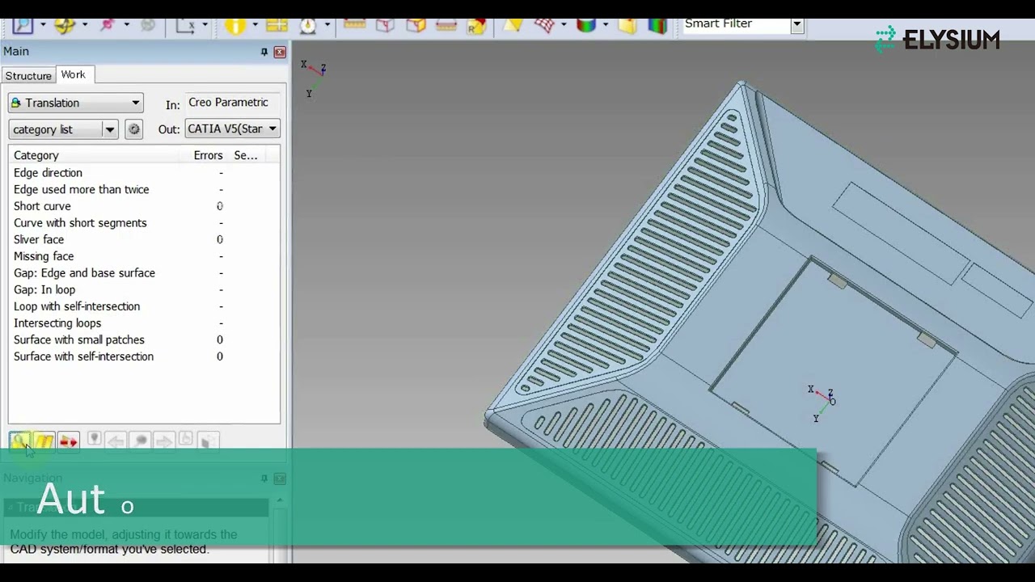The width and height of the screenshot is (1035, 582).
Task: Select the white wireframe cube icon
Action: coord(385,25)
